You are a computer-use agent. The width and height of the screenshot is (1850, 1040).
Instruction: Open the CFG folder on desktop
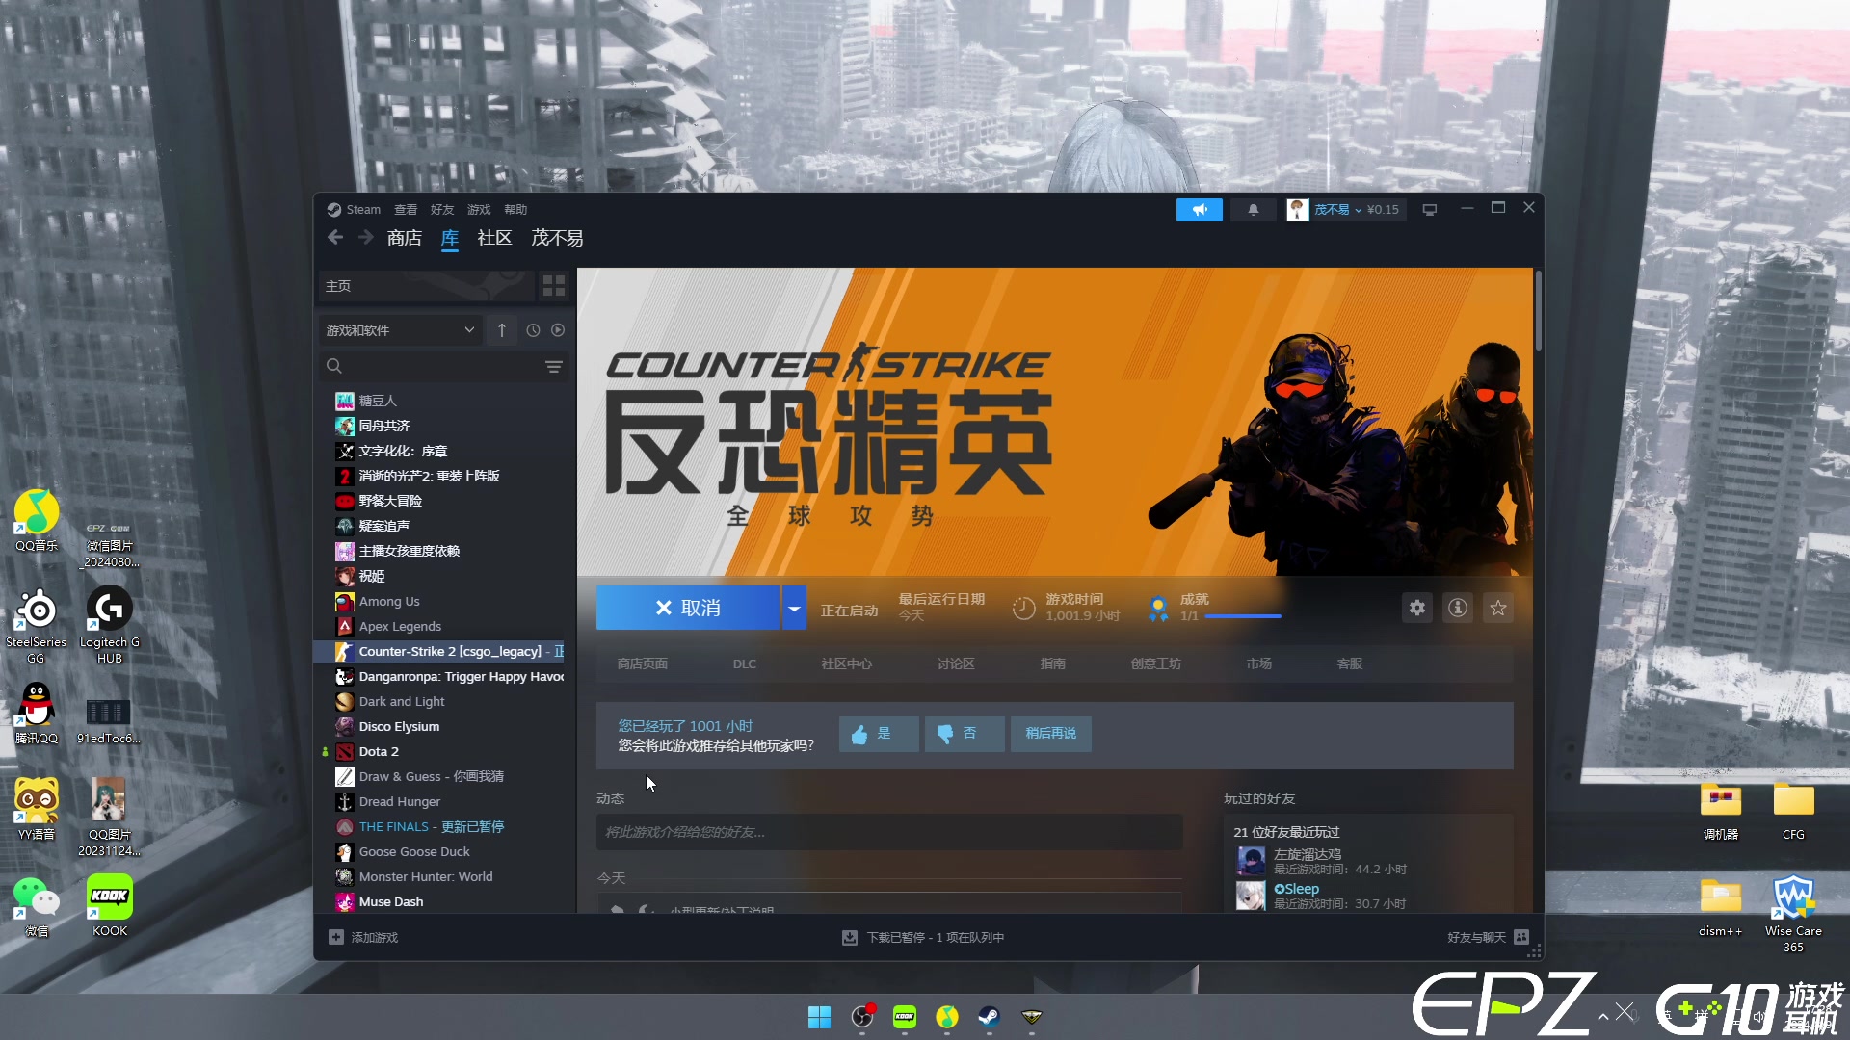(x=1793, y=812)
